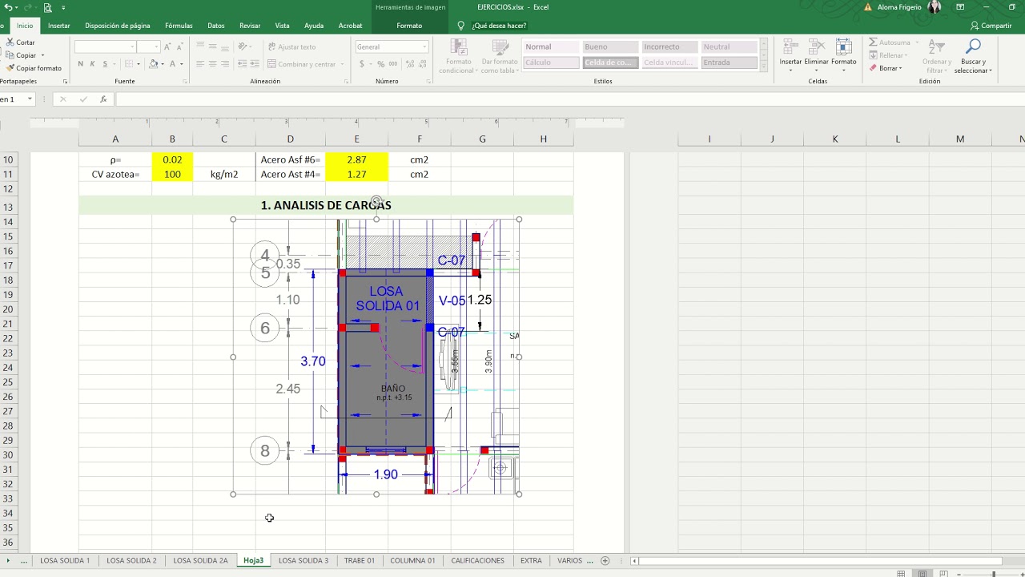Increase font size with larger A
Viewport: 1025px width, 577px height.
(x=167, y=47)
